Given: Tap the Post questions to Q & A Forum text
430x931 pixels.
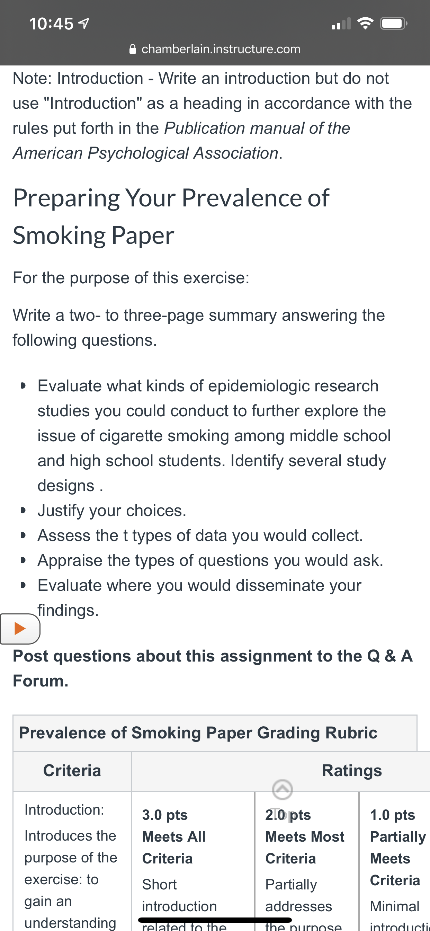Looking at the screenshot, I should [x=213, y=668].
